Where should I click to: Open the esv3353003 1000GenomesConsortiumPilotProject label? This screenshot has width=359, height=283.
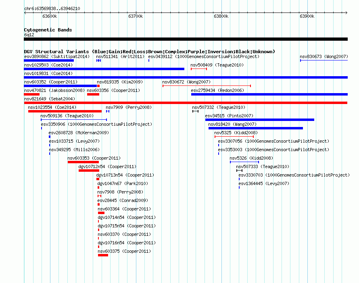(x=273, y=150)
